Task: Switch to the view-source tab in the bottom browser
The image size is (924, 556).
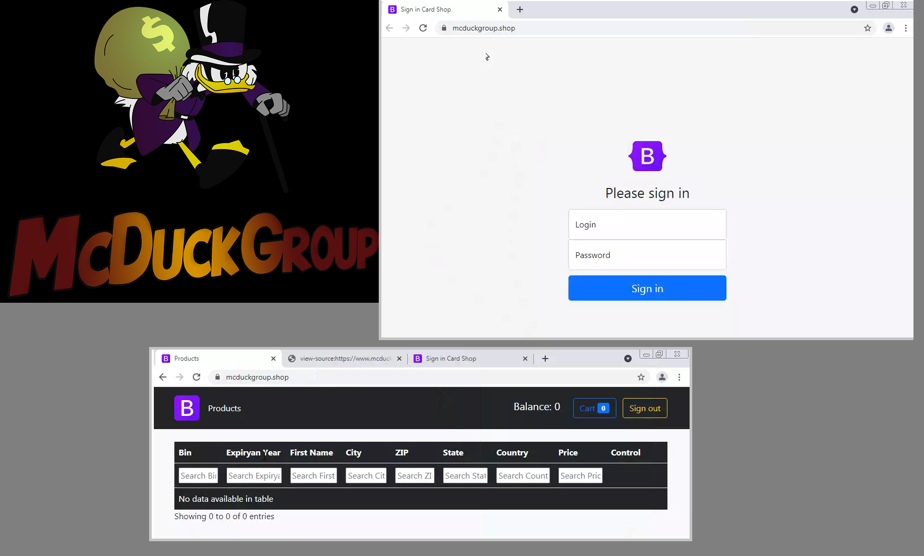Action: tap(345, 359)
